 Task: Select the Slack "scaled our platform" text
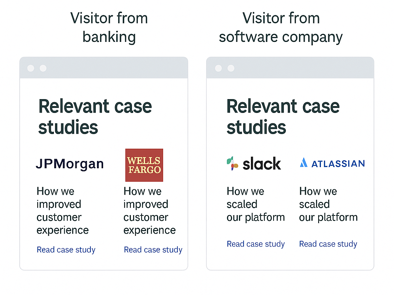click(x=256, y=204)
